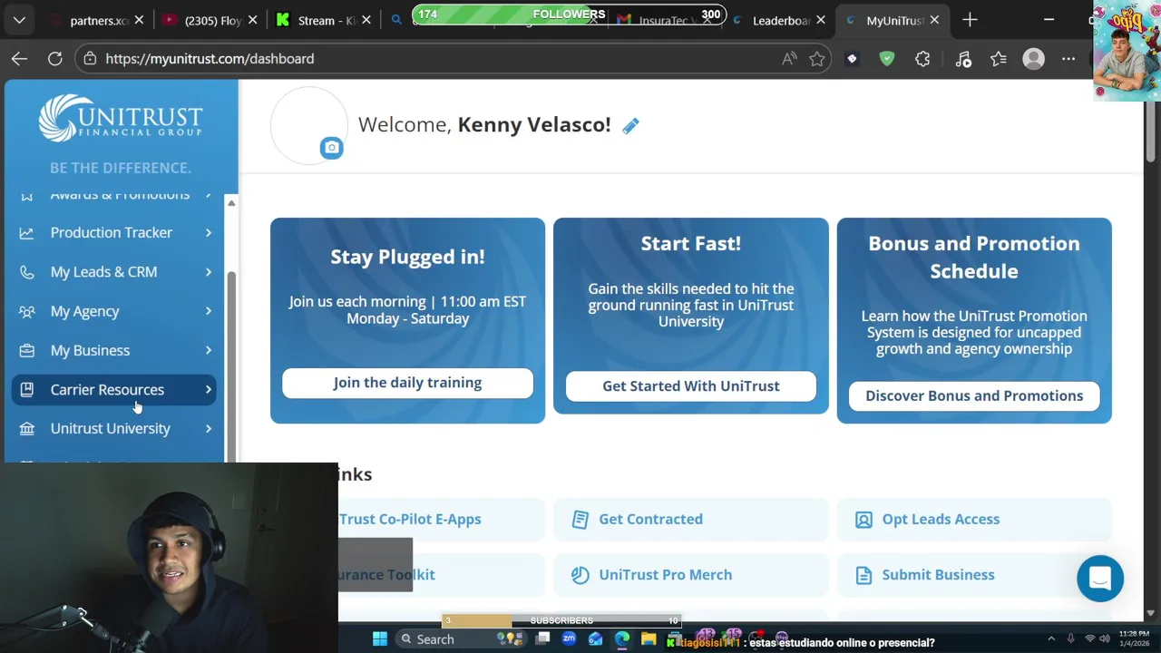Open My Agency menu item
1161x653 pixels.
114,311
